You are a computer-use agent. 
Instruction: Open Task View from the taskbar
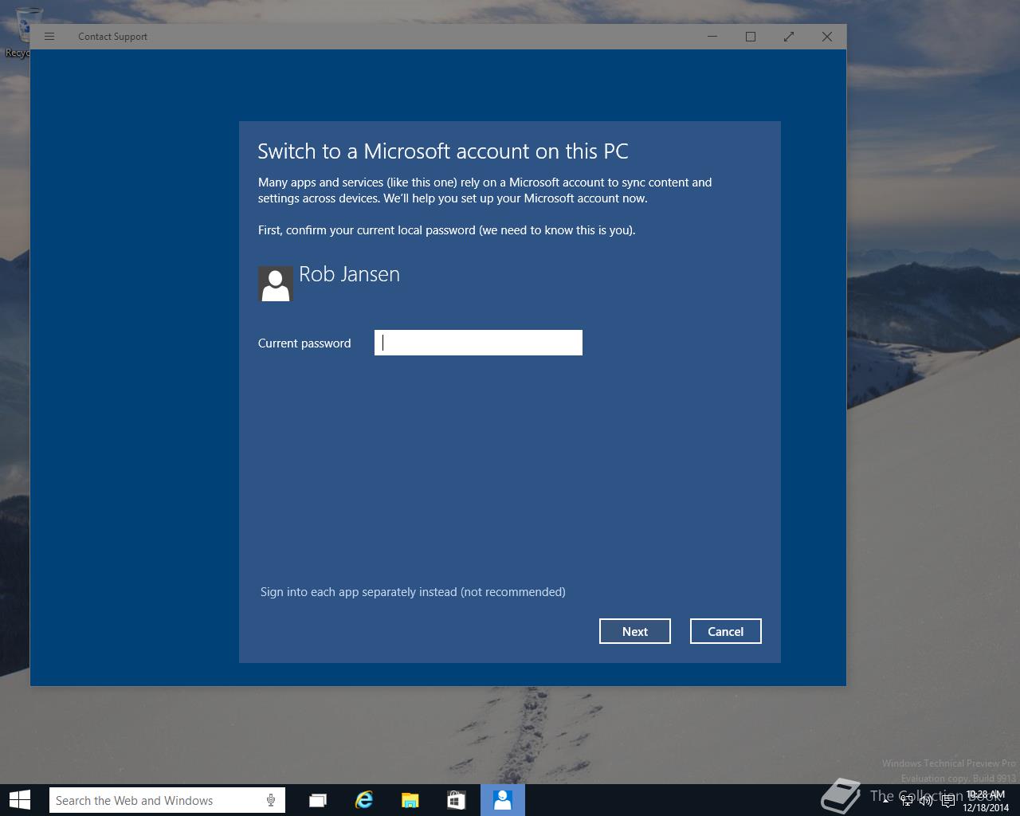[318, 800]
